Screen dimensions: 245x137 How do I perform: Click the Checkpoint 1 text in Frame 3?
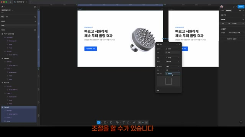pyautogui.click(x=88, y=27)
